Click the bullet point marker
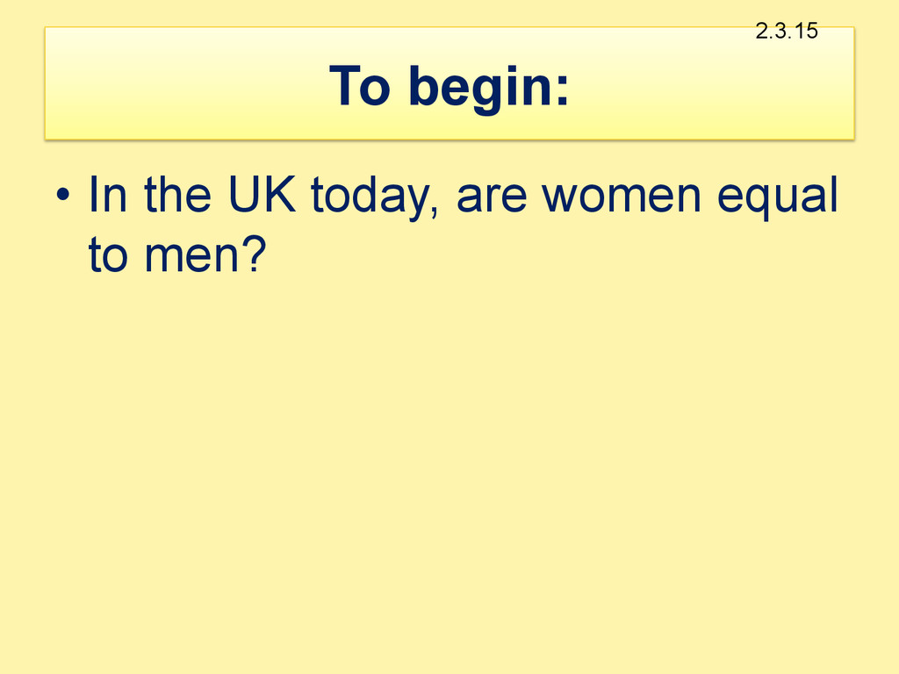 63,195
